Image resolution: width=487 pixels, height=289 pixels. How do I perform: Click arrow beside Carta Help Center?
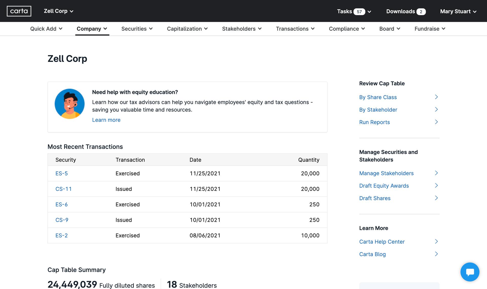[x=436, y=242]
